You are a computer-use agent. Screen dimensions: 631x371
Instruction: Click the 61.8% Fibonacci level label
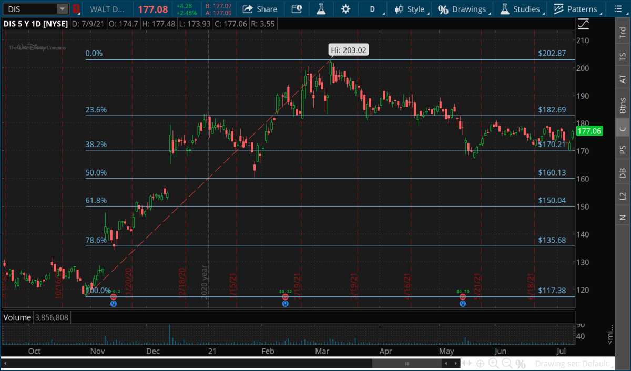(x=96, y=200)
